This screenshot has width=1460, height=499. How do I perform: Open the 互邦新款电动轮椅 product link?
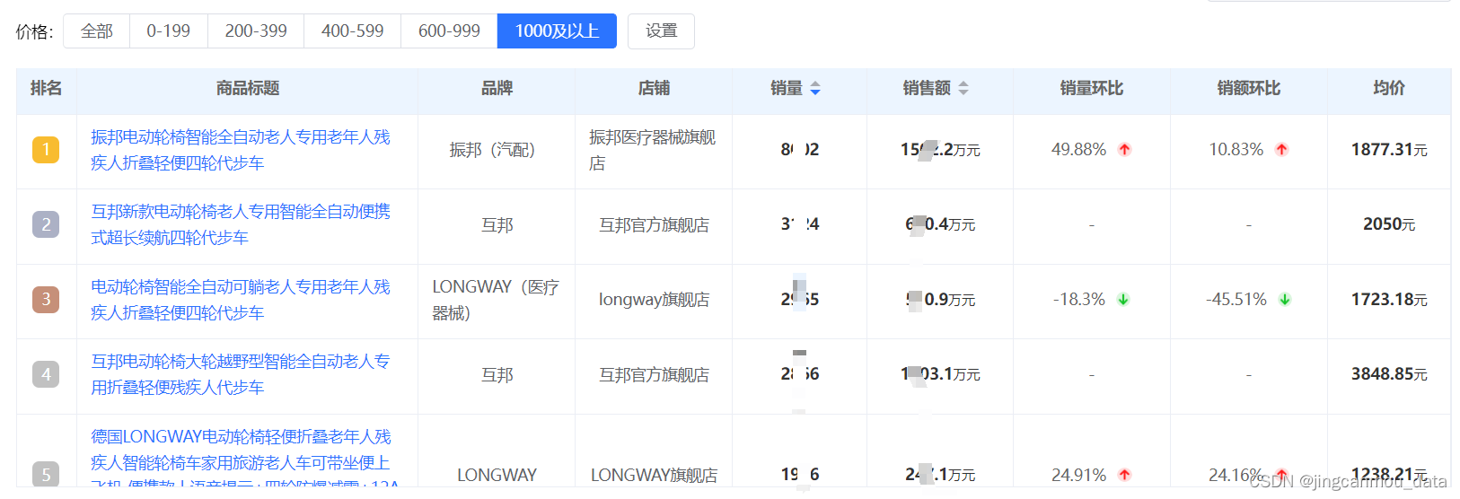pyautogui.click(x=241, y=224)
